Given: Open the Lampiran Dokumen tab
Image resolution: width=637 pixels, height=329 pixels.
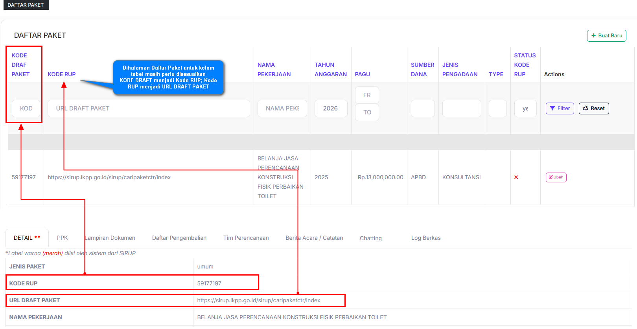Looking at the screenshot, I should click(110, 238).
